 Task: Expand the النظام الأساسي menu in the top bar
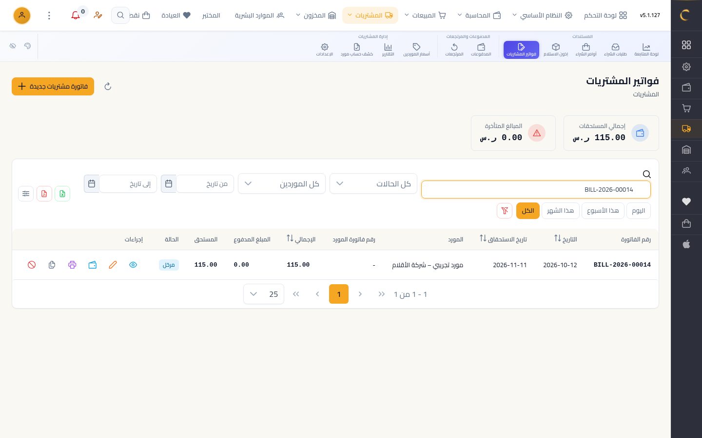[542, 16]
